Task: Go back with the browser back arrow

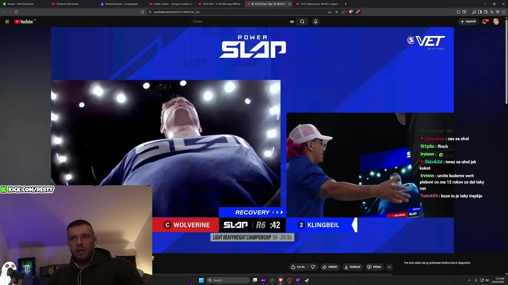Action: pos(4,12)
